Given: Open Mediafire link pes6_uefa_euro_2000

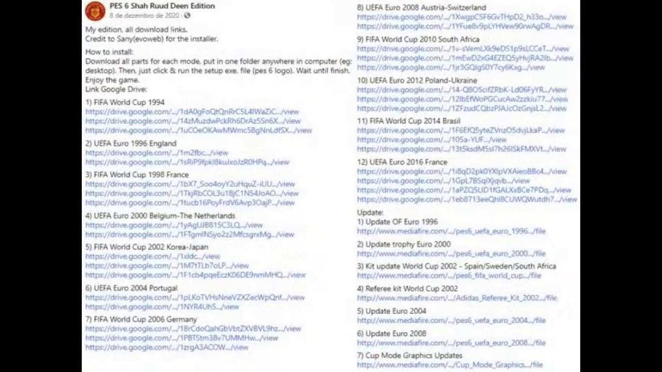Looking at the screenshot, I should 452,254.
